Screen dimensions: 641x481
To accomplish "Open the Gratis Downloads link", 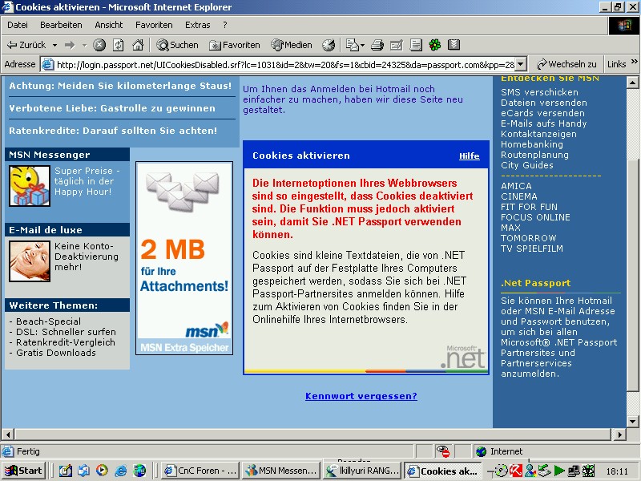I will point(56,353).
